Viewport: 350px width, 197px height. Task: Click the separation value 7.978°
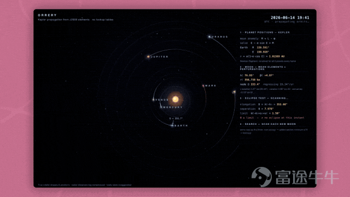pos(269,109)
